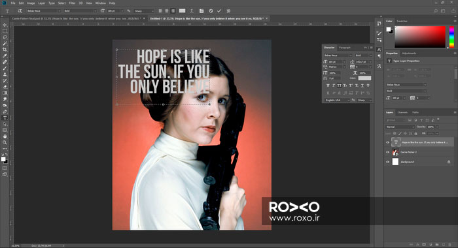Hide the Hope is like the sun text layer
This screenshot has width=458, height=248.
388,142
